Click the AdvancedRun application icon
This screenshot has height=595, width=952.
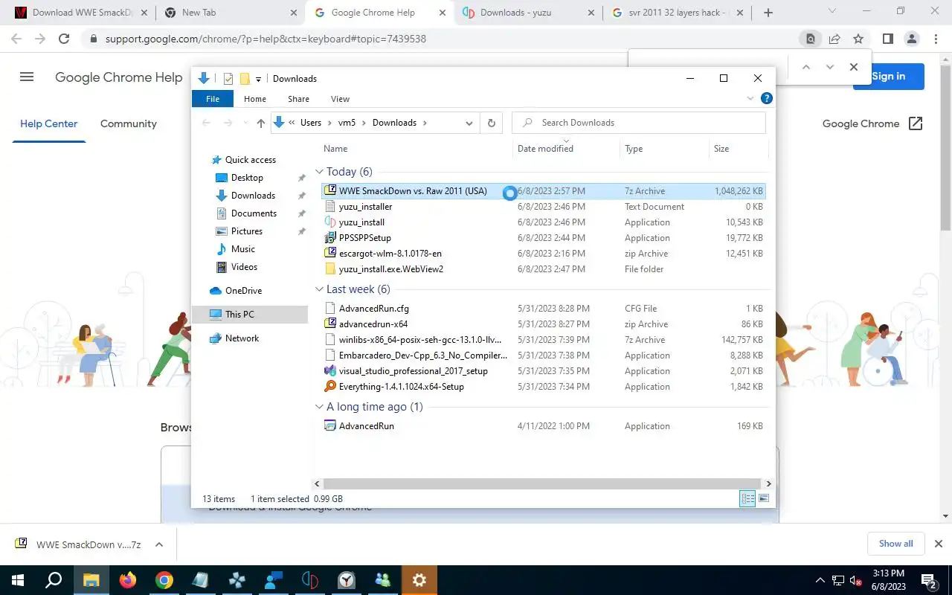pos(331,426)
